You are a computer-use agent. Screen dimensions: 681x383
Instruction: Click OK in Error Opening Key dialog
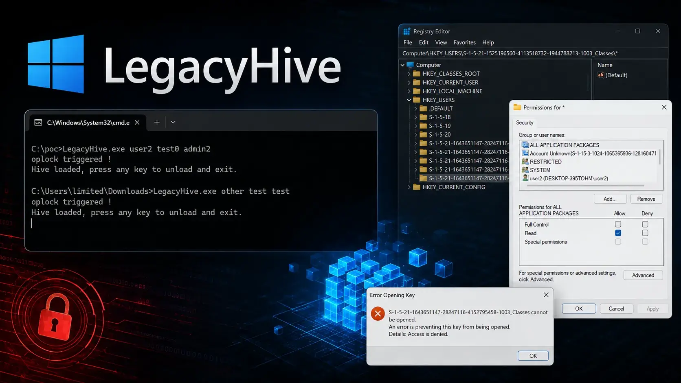(533, 356)
